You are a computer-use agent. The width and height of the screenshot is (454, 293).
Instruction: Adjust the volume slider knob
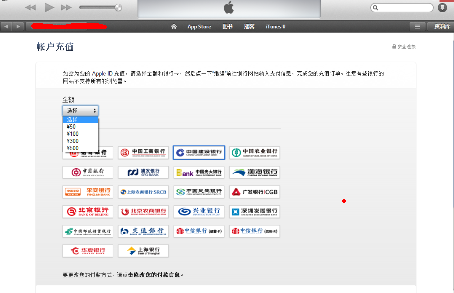pos(118,8)
